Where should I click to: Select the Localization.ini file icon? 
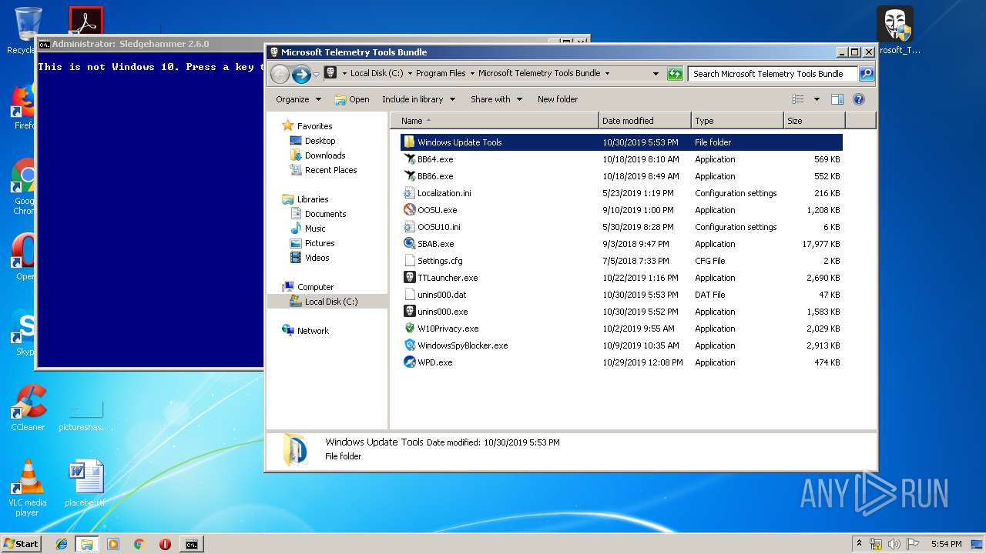[410, 193]
